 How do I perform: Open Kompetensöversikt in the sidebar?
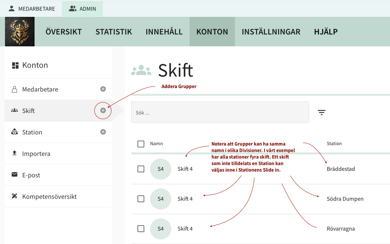coord(49,197)
